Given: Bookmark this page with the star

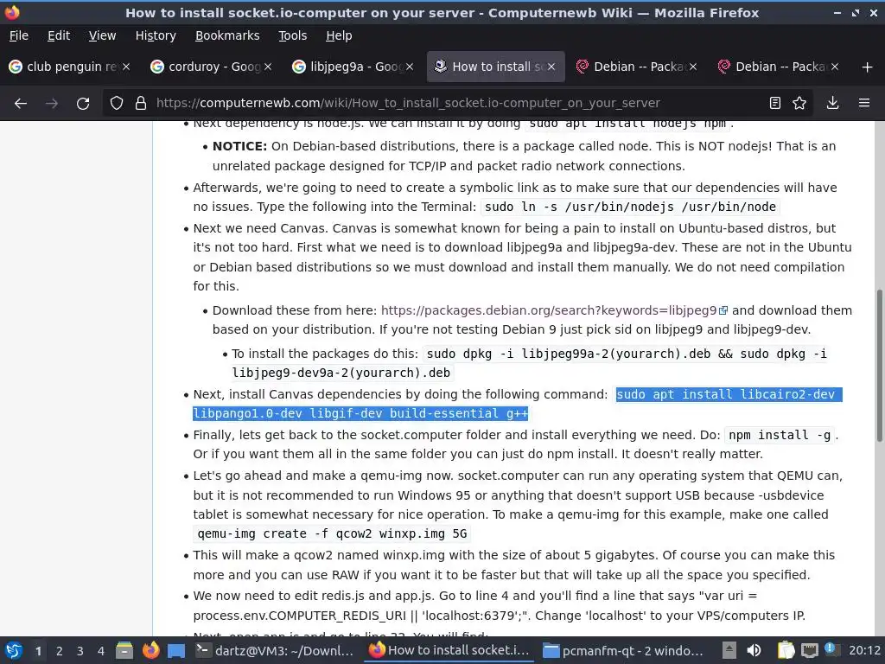Looking at the screenshot, I should 799,104.
